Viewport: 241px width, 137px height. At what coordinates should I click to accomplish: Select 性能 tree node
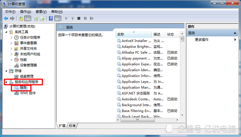click(x=23, y=60)
